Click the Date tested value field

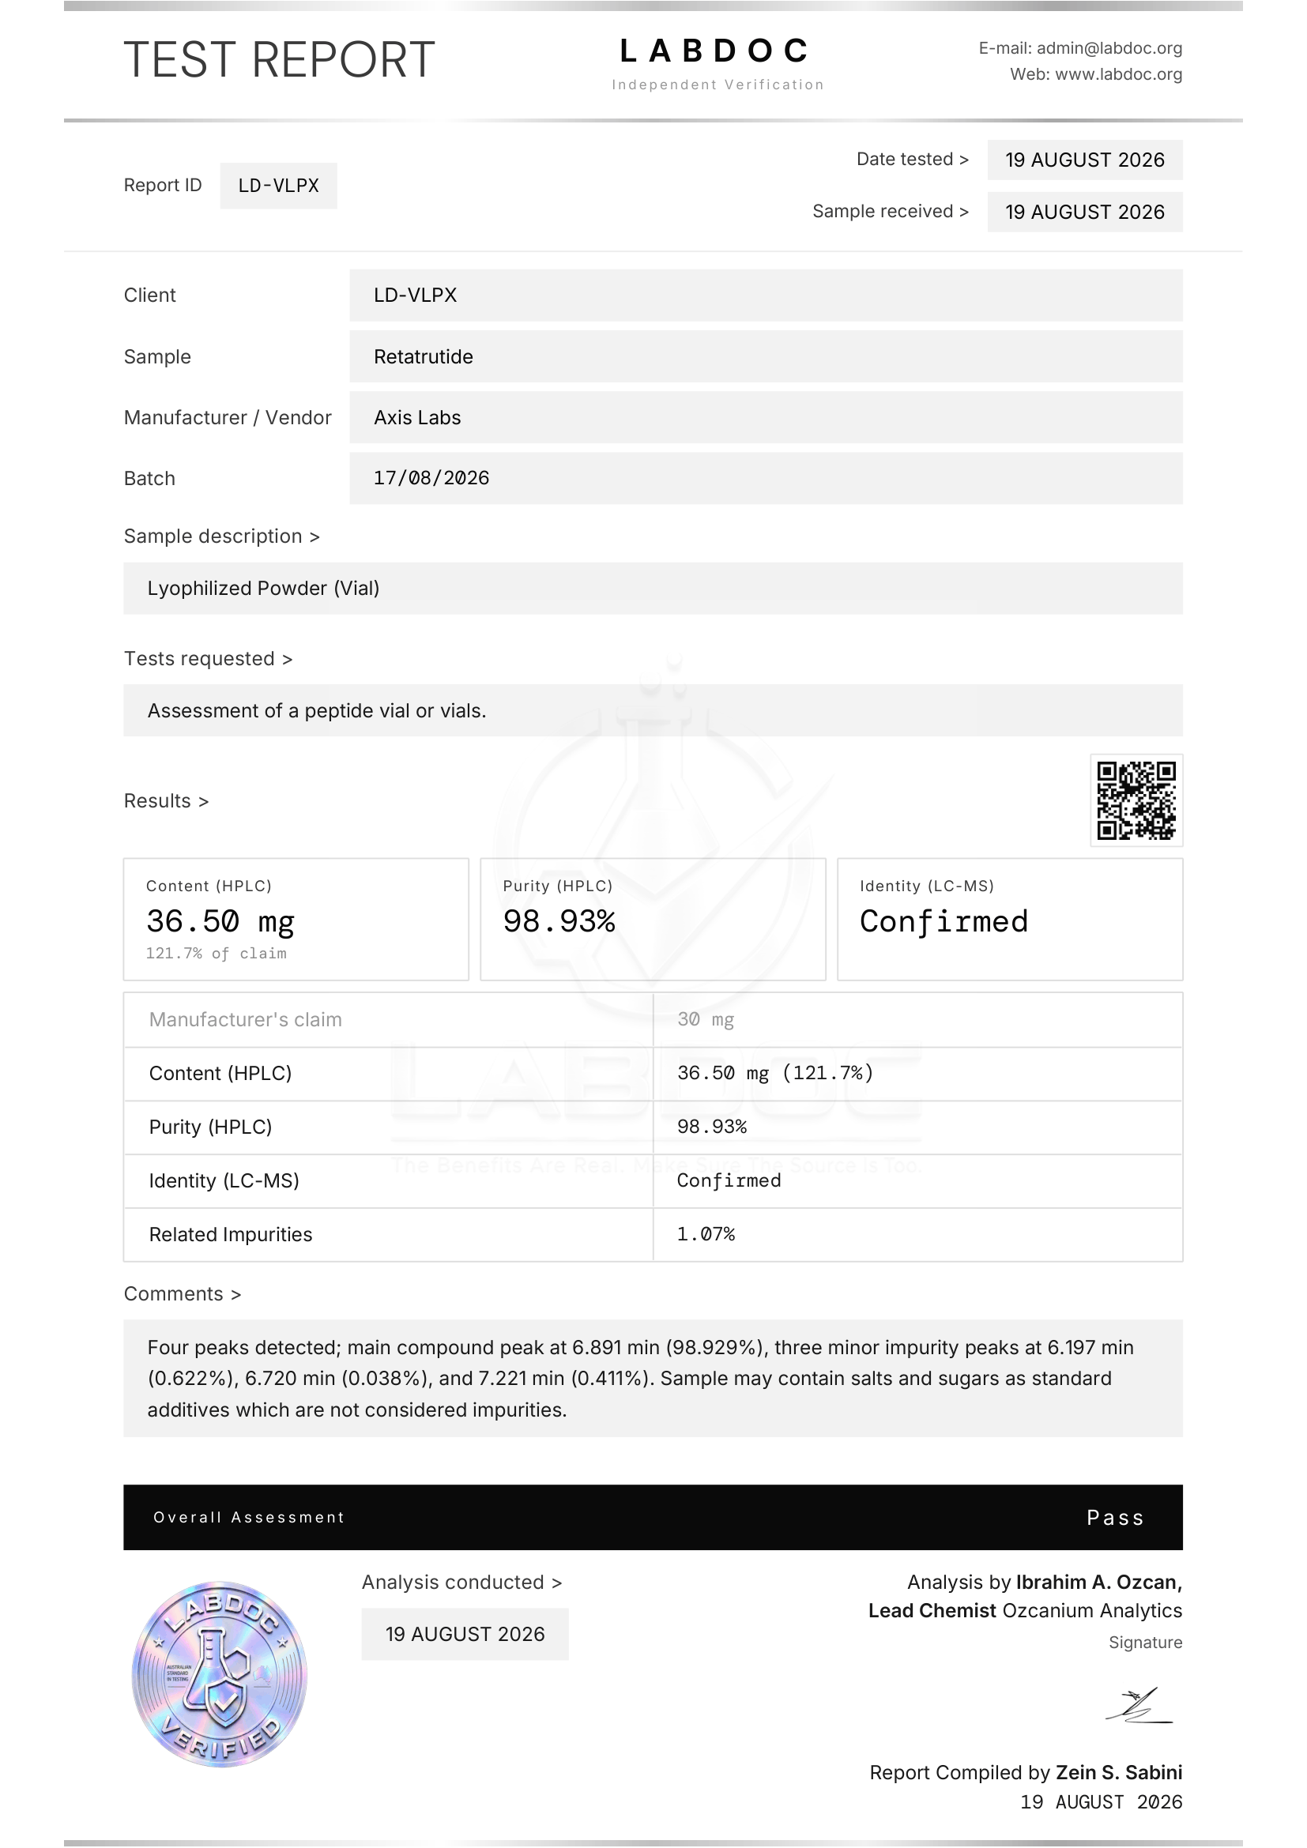[1084, 160]
